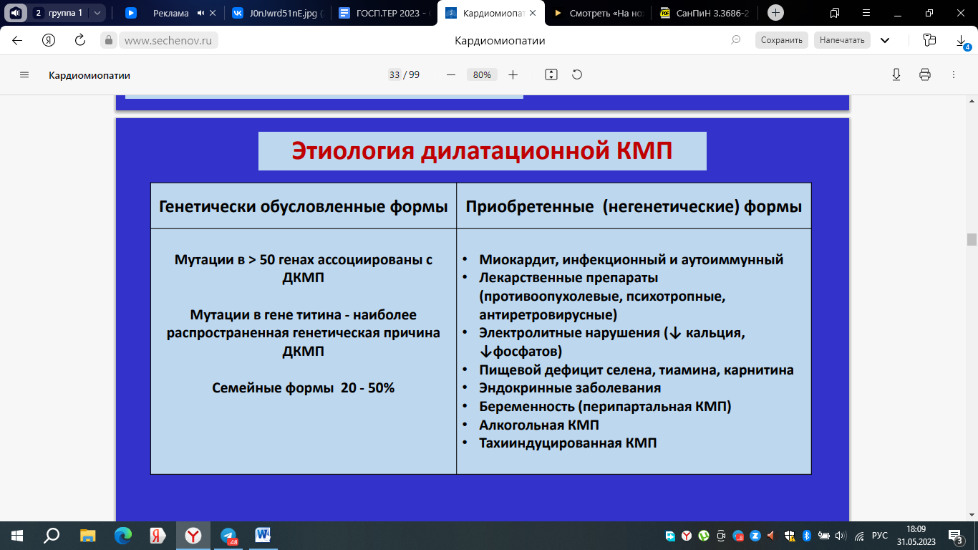Viewport: 978px width, 550px height.
Task: Go back with the browser back arrow
Action: click(17, 40)
